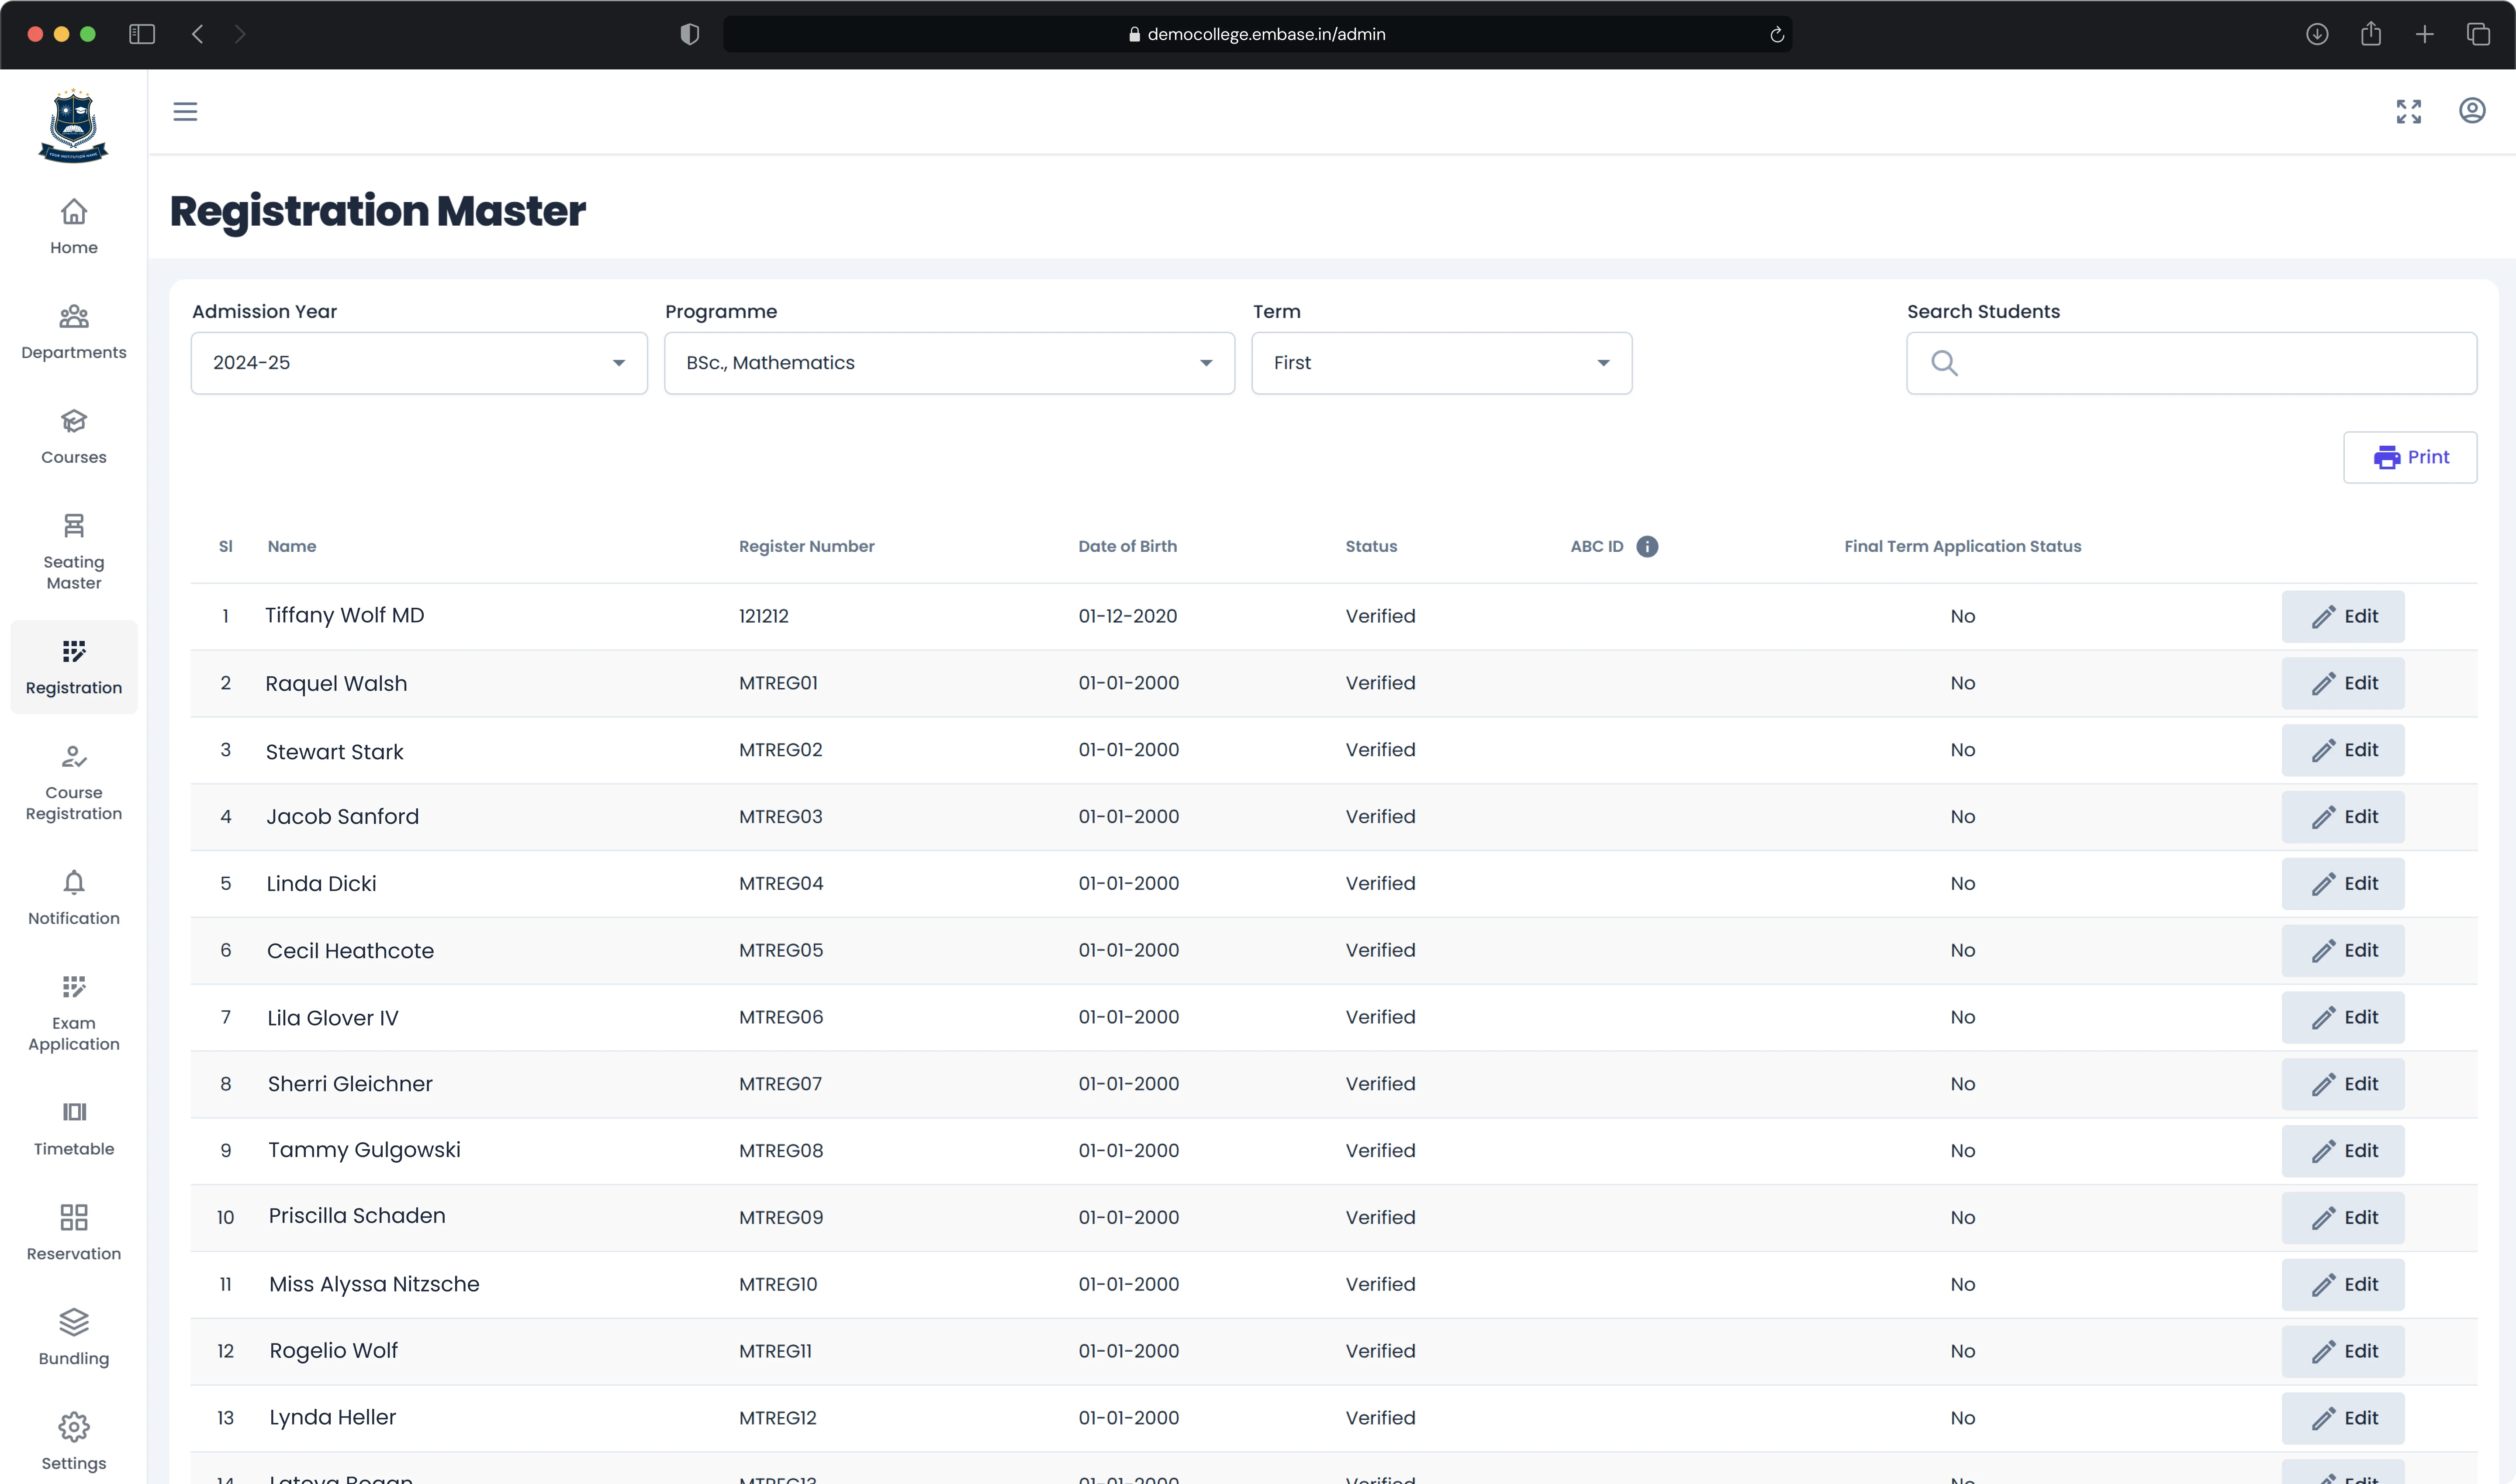Go back in browser history

pyautogui.click(x=197, y=34)
